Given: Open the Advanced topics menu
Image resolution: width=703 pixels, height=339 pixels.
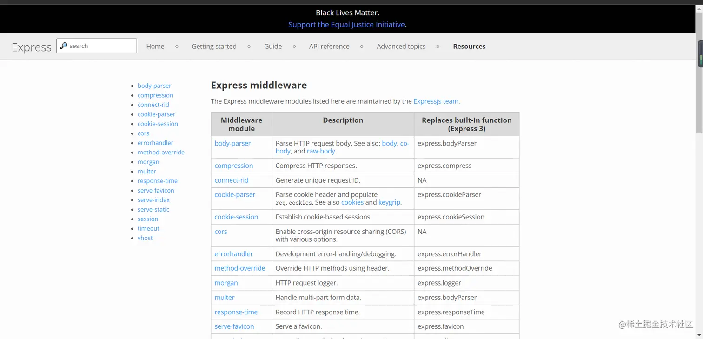Looking at the screenshot, I should pos(401,46).
